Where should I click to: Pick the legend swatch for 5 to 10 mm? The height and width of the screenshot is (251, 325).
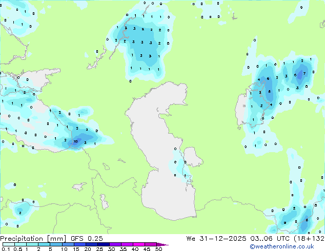pos(56,244)
